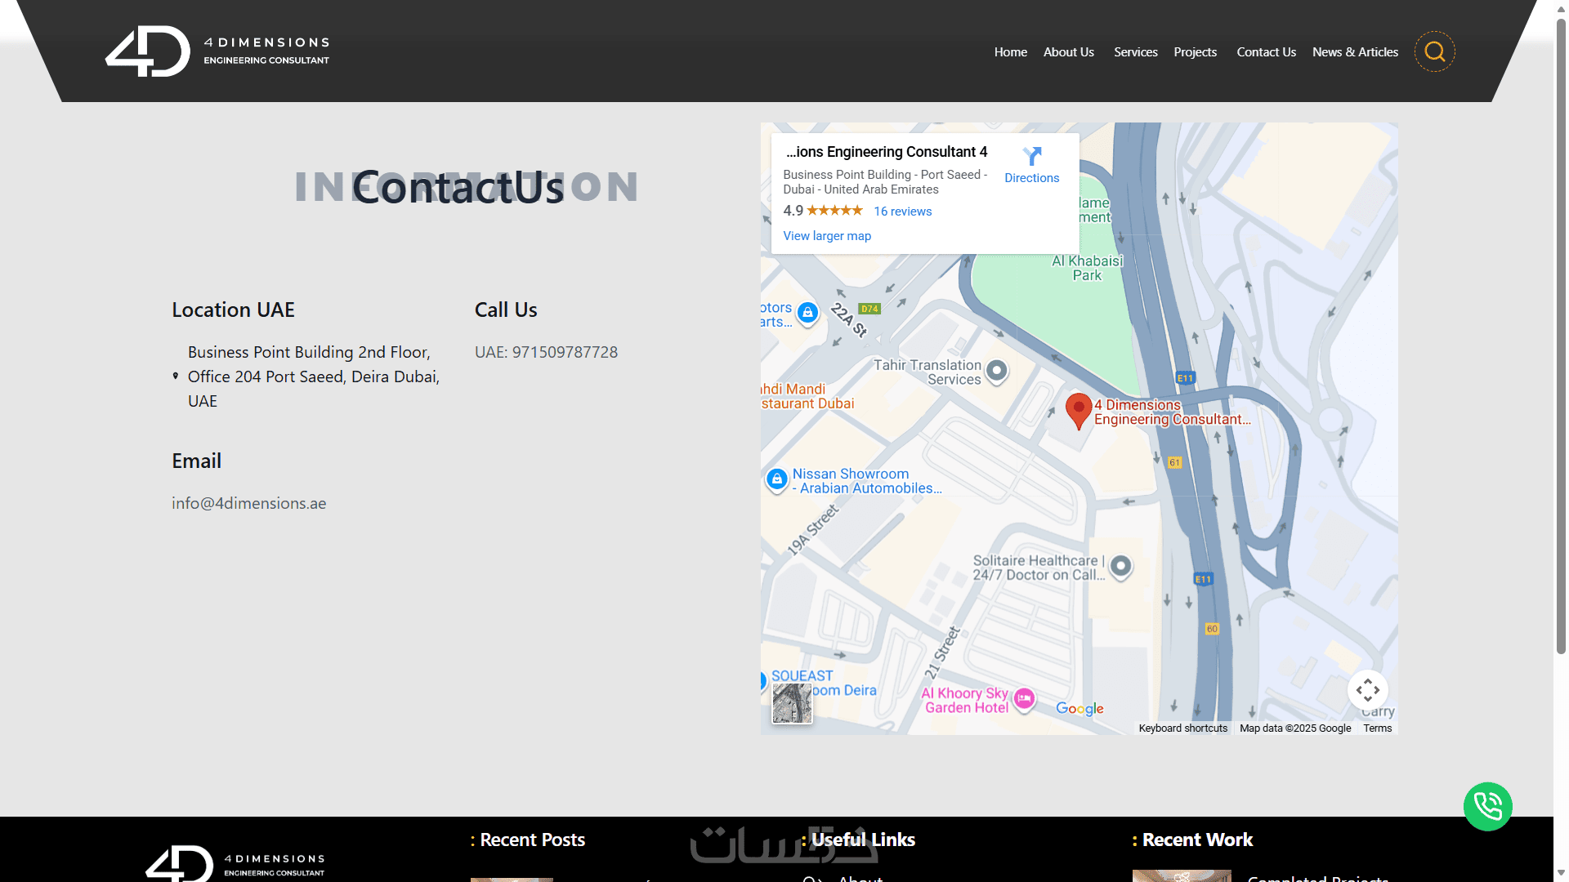Viewport: 1569px width, 882px height.
Task: Switch map to satellite view thumbnail
Action: 792,704
